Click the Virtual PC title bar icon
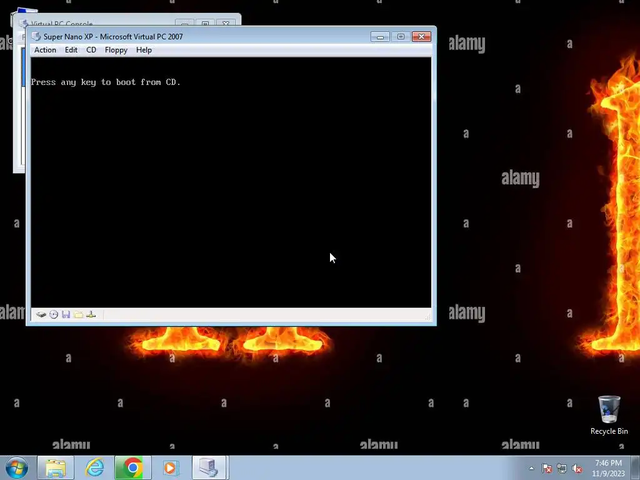The height and width of the screenshot is (480, 640). pos(36,36)
